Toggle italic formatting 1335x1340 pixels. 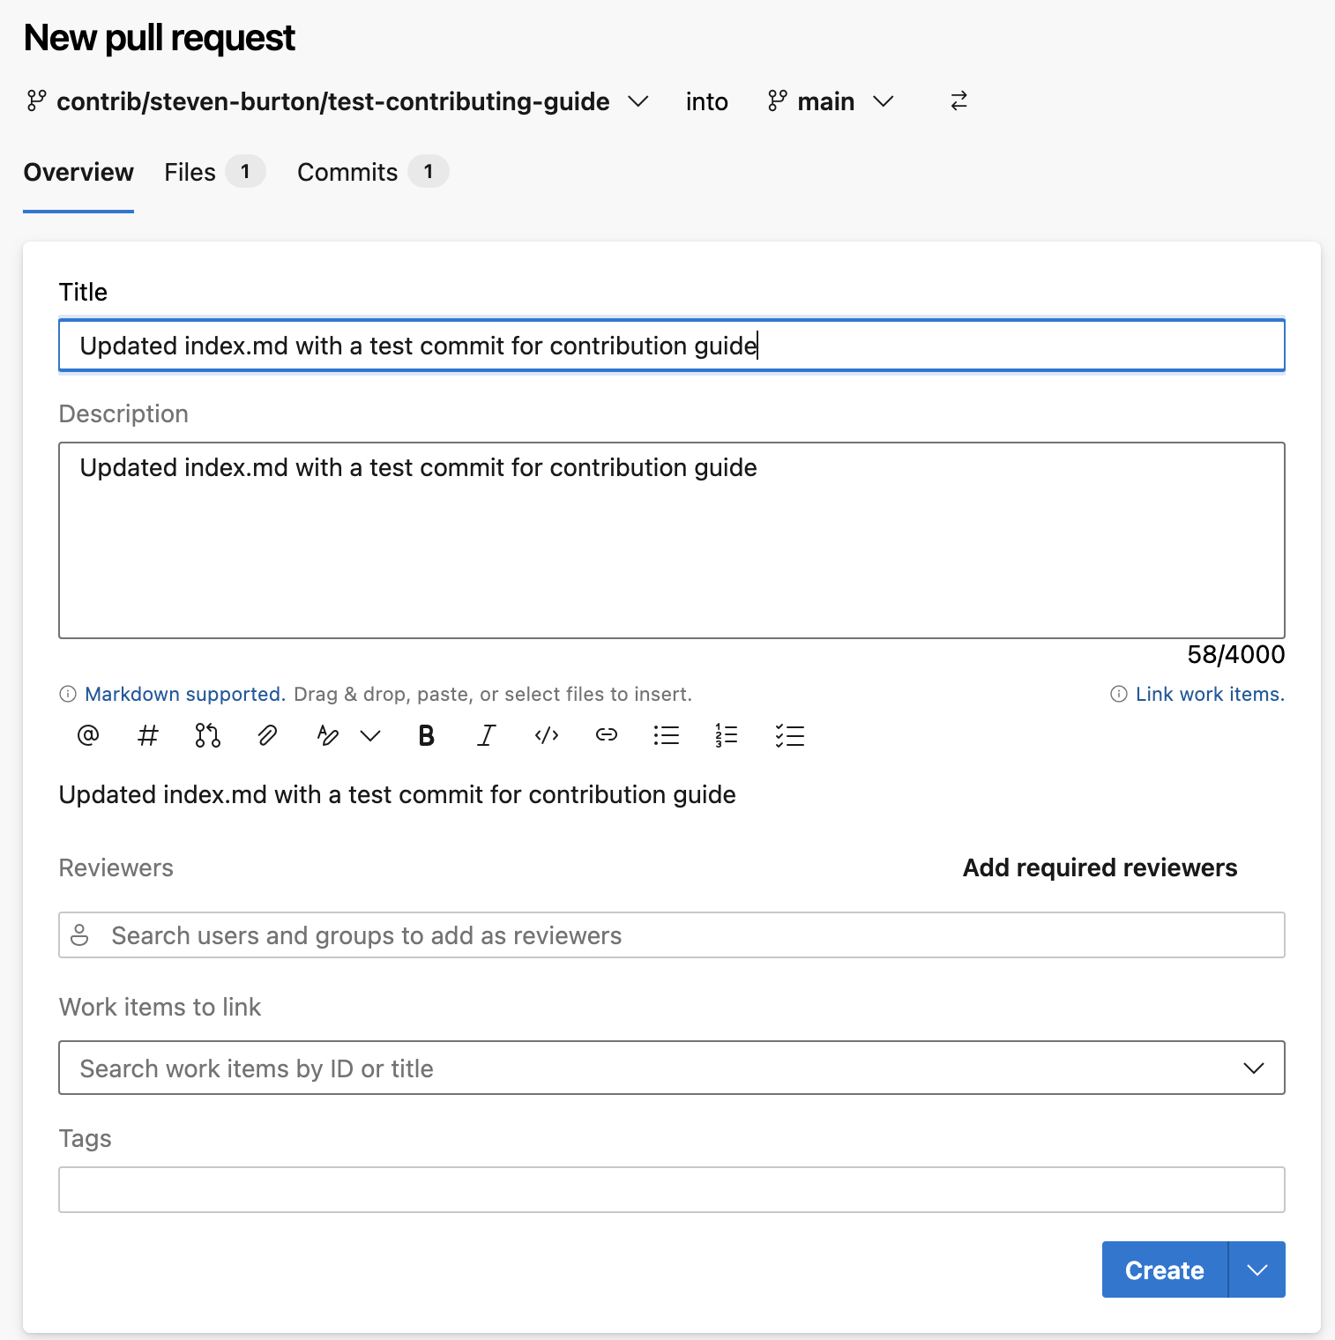pyautogui.click(x=486, y=735)
